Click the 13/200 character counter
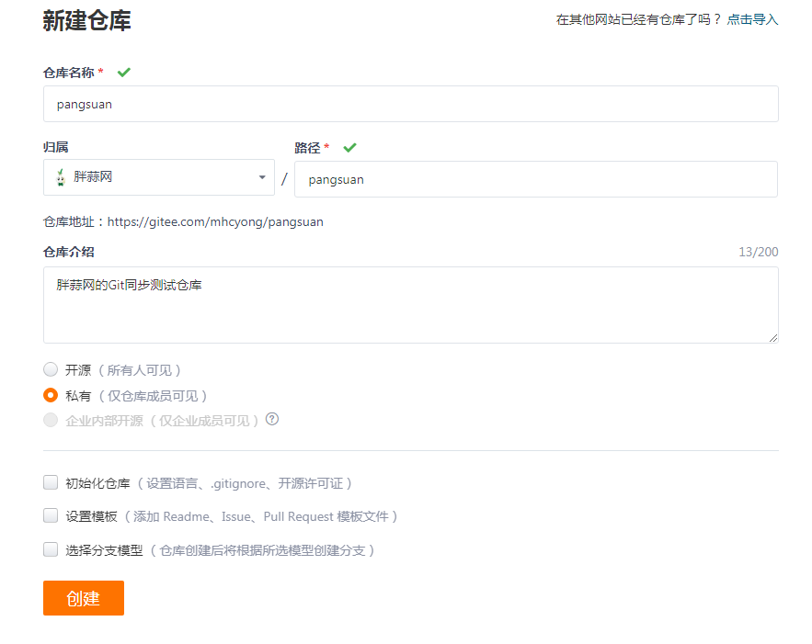This screenshot has width=812, height=644. point(758,252)
